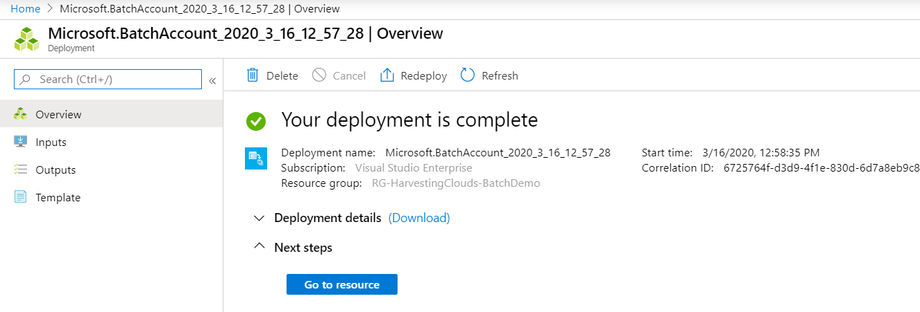Click the green deployment complete checkmark icon

[256, 121]
